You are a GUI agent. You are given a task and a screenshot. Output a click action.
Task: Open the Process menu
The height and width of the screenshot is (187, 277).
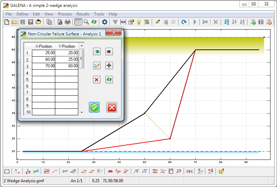pos(65,14)
